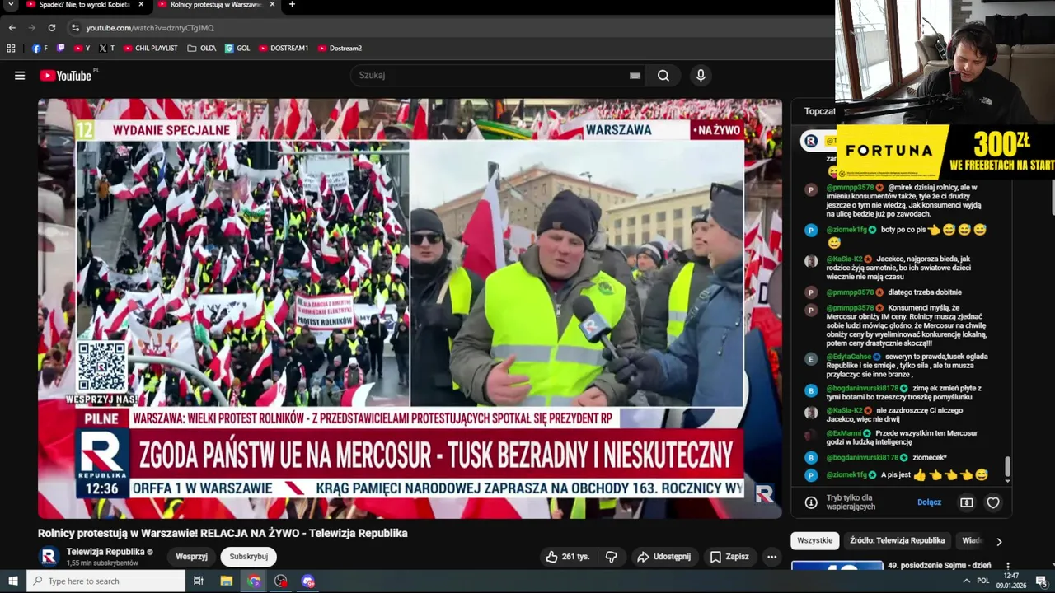Select the 'Źródło: Telewizja Republika' chip

pos(898,540)
